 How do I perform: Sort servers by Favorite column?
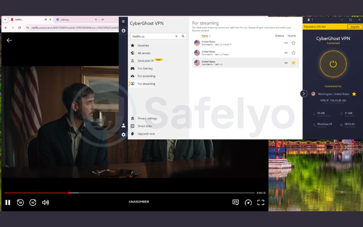point(291,36)
